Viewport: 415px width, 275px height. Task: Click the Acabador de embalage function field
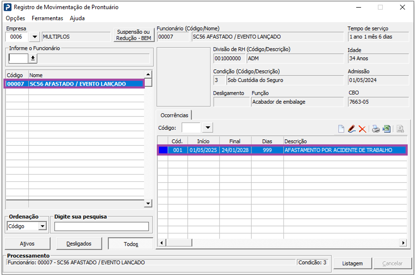pyautogui.click(x=297, y=102)
